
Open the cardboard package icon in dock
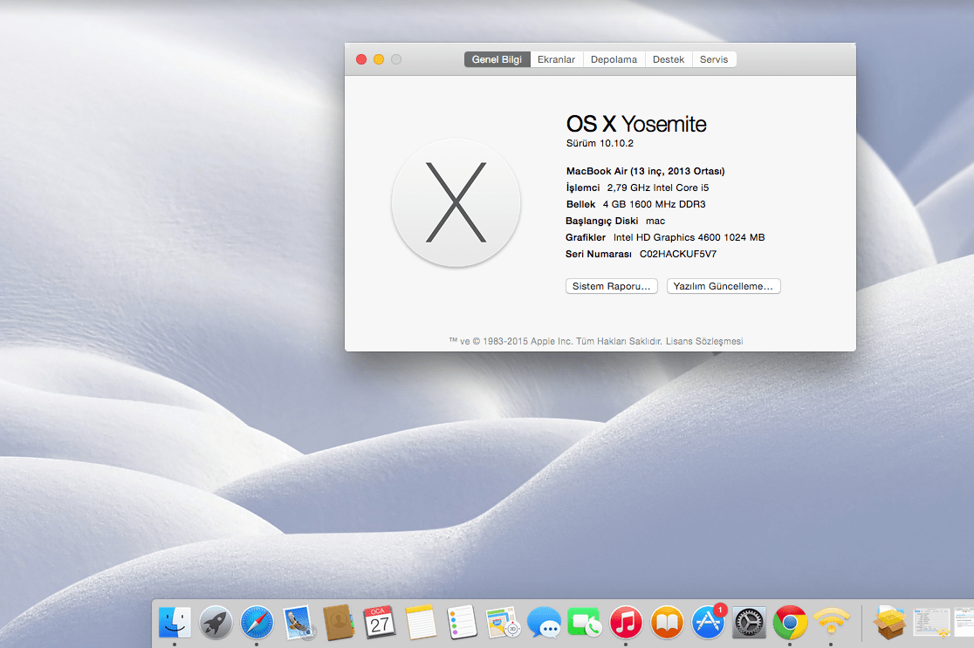point(889,623)
